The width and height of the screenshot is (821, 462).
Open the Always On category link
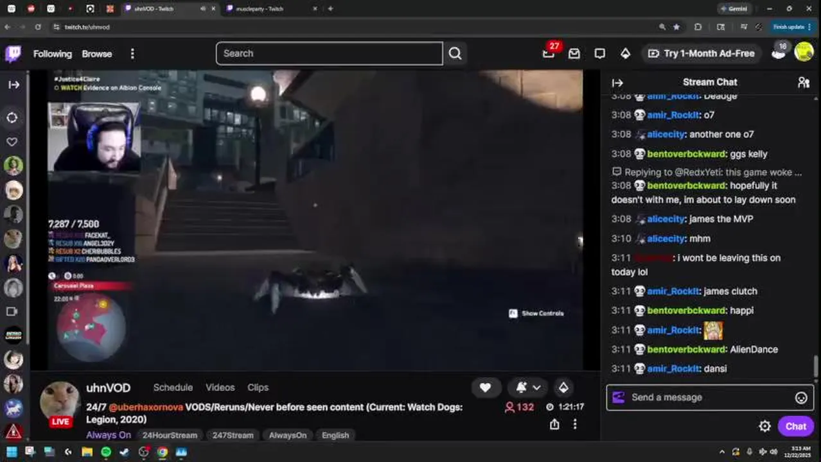pyautogui.click(x=108, y=435)
